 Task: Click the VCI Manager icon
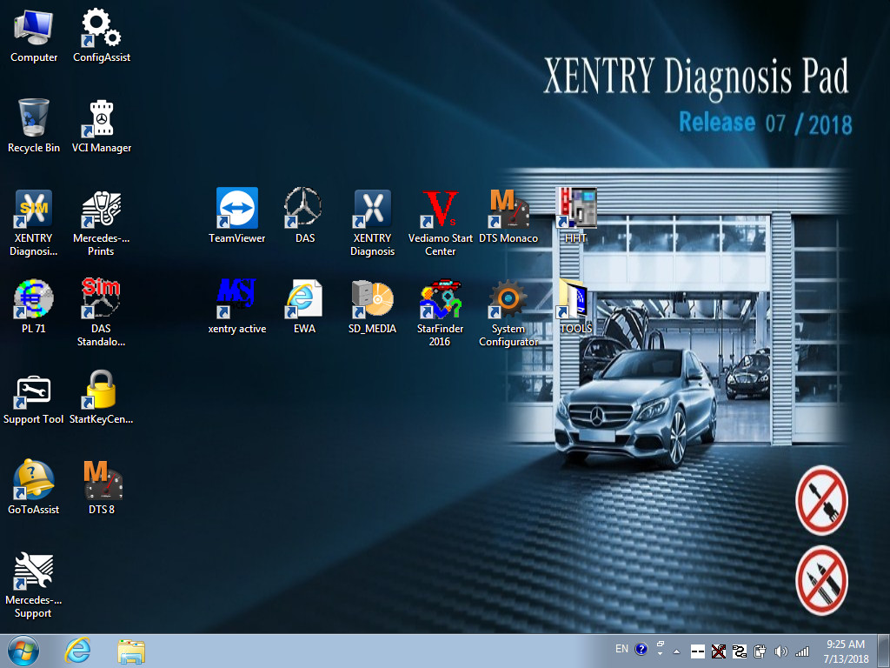[x=102, y=118]
